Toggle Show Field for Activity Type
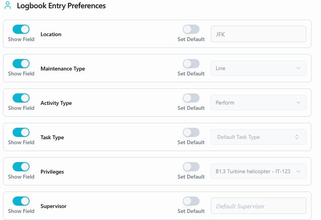 pyautogui.click(x=21, y=98)
